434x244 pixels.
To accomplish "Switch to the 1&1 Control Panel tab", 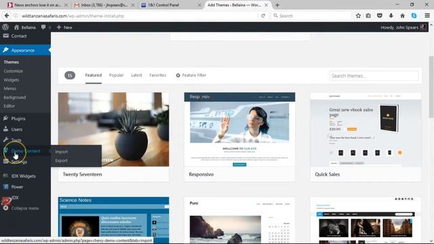I will coord(172,5).
